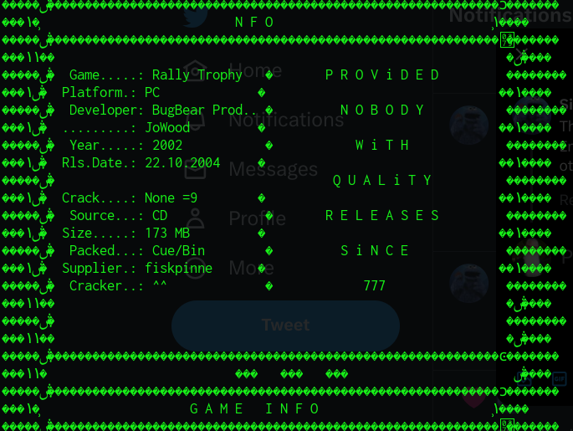Open the Notifications bell icon in sidebar
573x431 pixels.
pyautogui.click(x=195, y=121)
